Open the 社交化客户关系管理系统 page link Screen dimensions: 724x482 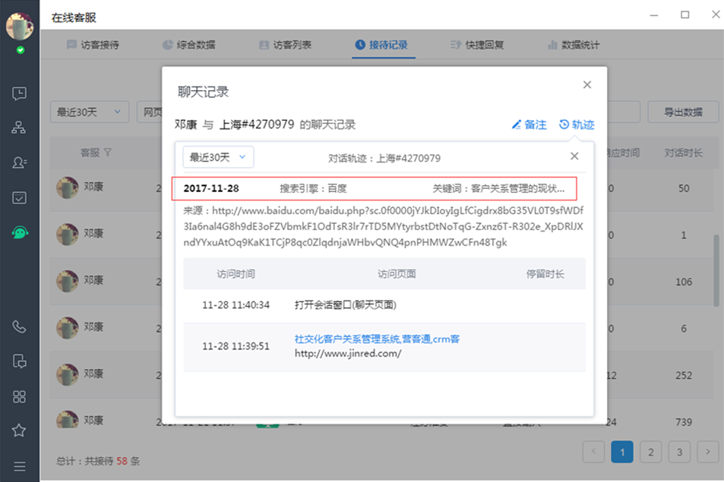point(377,339)
